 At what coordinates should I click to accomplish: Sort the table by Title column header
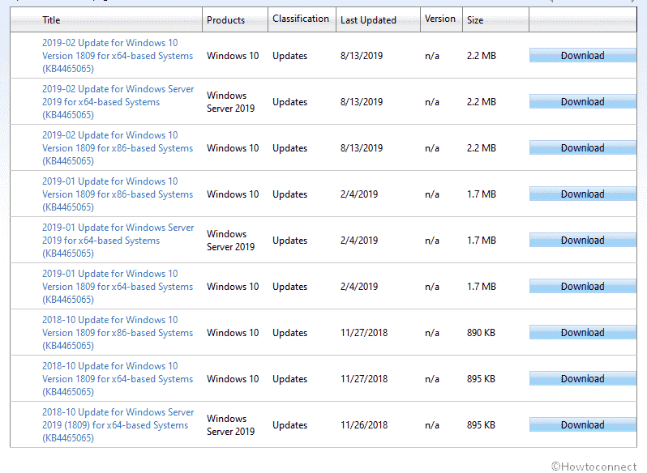coord(51,19)
